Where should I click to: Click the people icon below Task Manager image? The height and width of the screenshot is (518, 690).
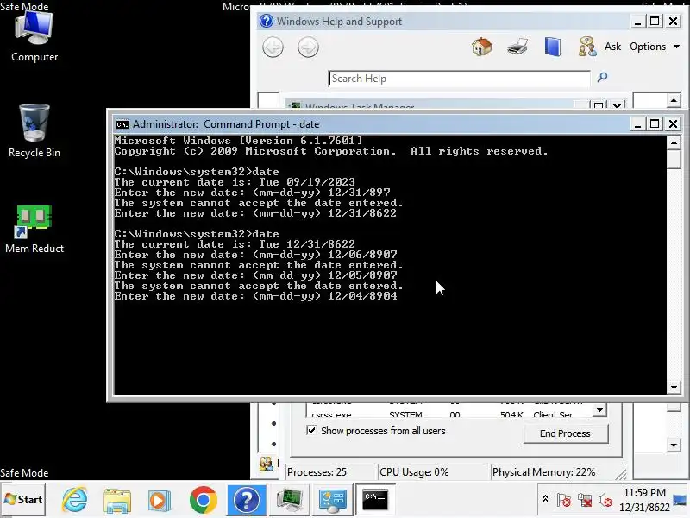tap(267, 463)
